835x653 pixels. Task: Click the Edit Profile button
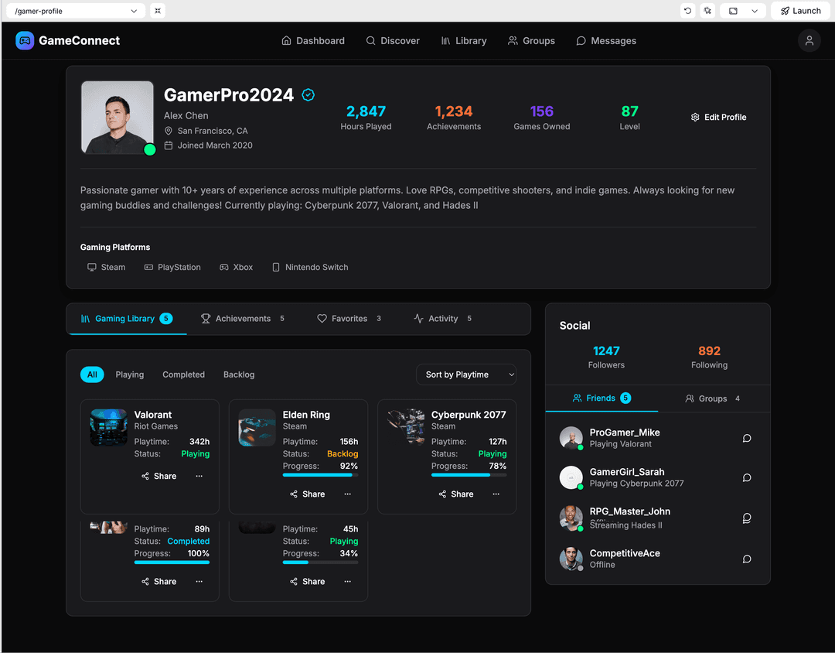click(x=718, y=118)
